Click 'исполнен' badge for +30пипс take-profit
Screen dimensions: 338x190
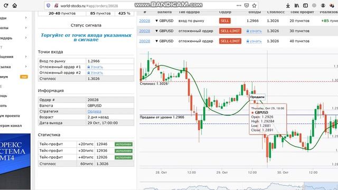[124, 151]
